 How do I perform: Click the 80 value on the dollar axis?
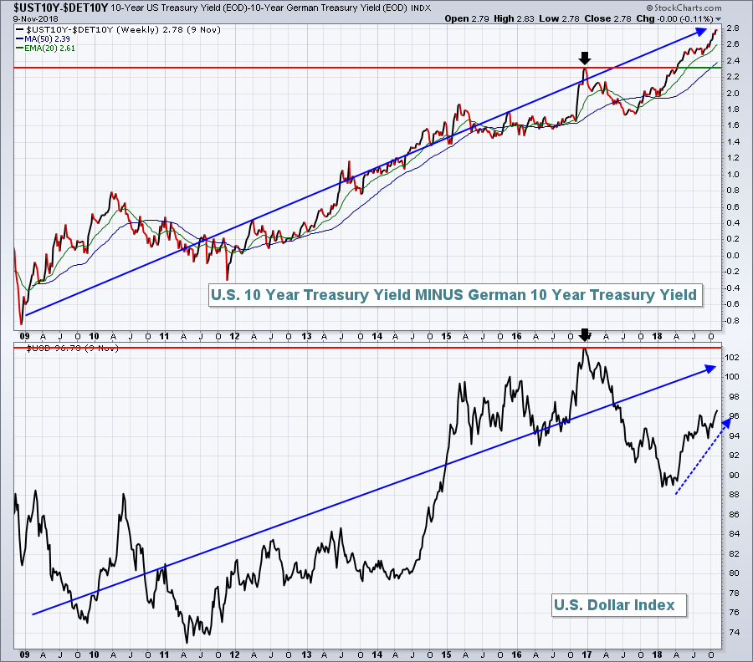735,573
